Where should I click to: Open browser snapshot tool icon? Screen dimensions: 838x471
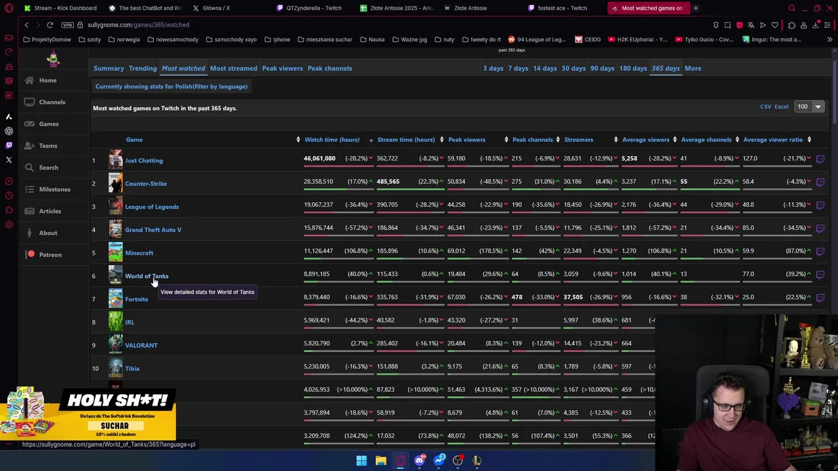[727, 25]
